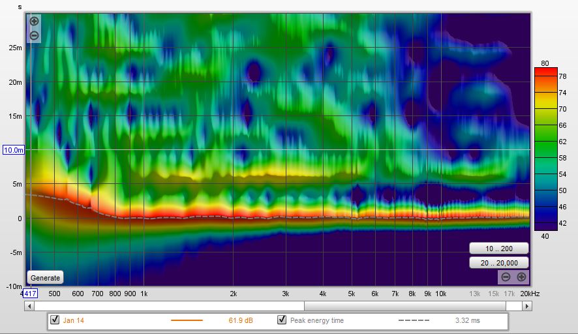Click the 10.0m time cursor label
The image size is (578, 334).
13,150
